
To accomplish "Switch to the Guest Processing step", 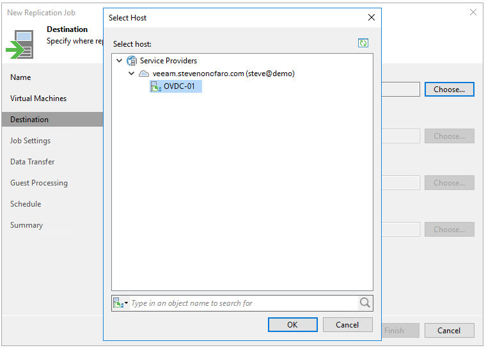I will click(38, 183).
